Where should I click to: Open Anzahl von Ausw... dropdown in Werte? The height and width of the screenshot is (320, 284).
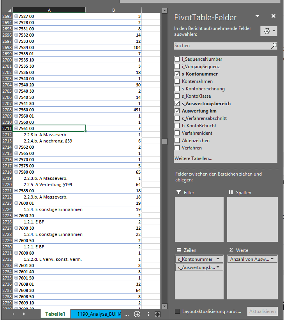coord(272,259)
